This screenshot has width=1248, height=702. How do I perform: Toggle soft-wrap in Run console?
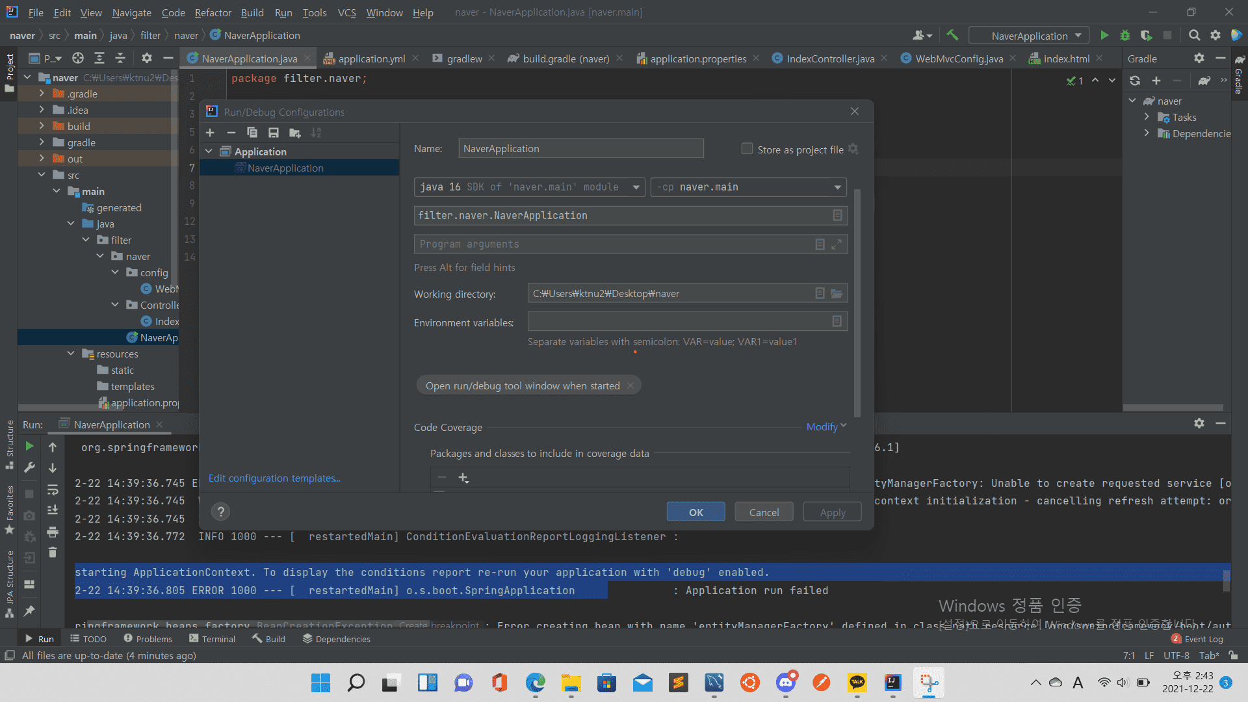[53, 489]
